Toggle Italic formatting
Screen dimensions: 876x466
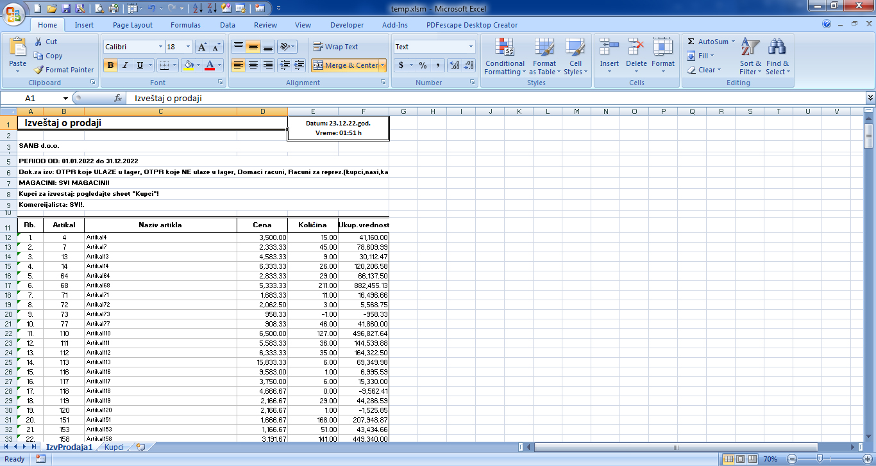(x=125, y=65)
